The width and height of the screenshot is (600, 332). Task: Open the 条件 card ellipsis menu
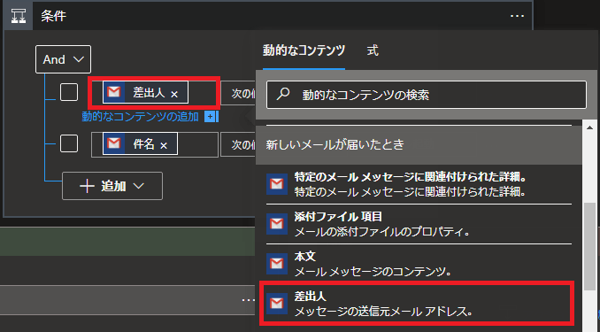pos(517,16)
